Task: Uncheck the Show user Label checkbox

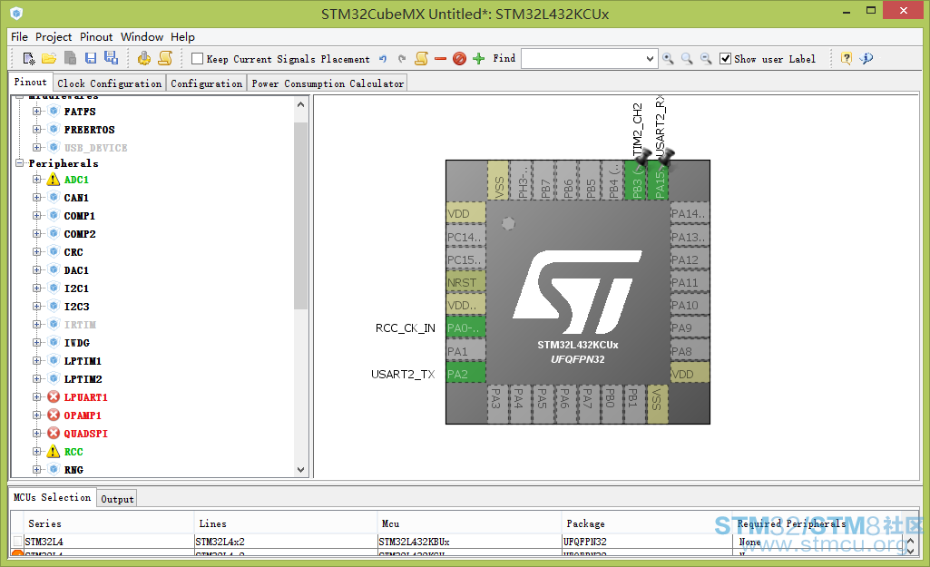Action: click(725, 59)
